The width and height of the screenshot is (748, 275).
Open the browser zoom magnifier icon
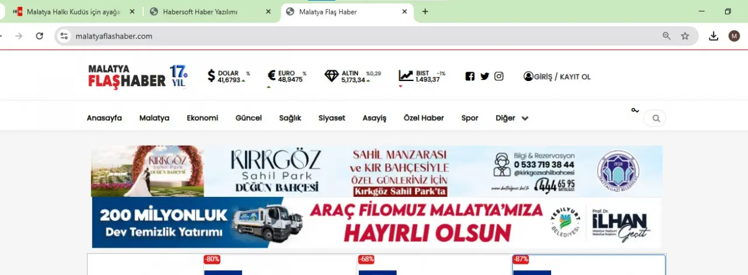666,36
